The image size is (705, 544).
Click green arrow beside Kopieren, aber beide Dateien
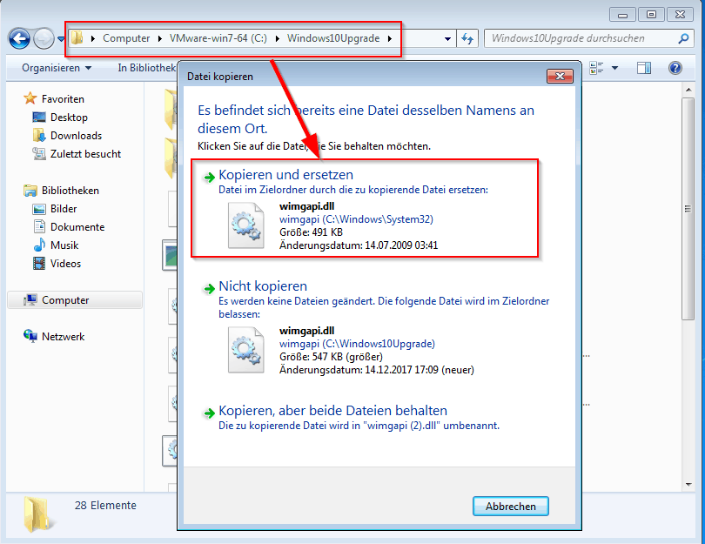point(209,413)
